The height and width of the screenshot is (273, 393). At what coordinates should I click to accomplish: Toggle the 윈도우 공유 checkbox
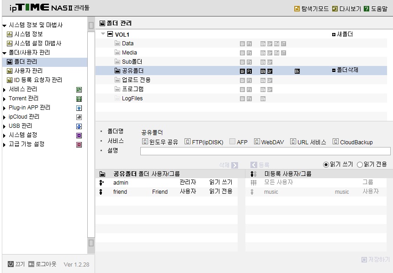coord(145,142)
